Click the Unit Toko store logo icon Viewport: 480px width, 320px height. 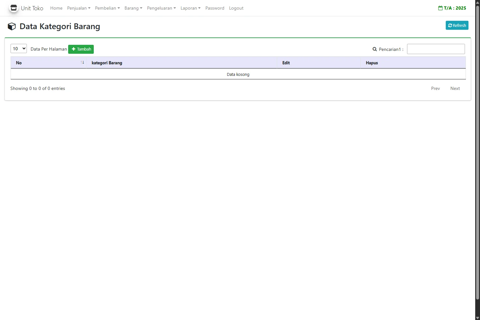click(13, 8)
